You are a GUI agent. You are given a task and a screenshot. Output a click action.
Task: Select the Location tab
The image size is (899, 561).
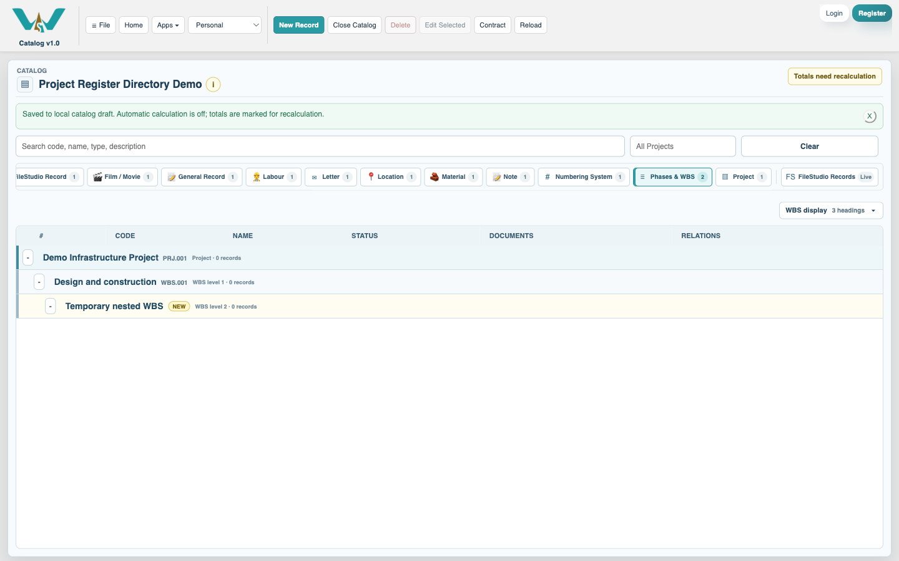[x=391, y=177]
